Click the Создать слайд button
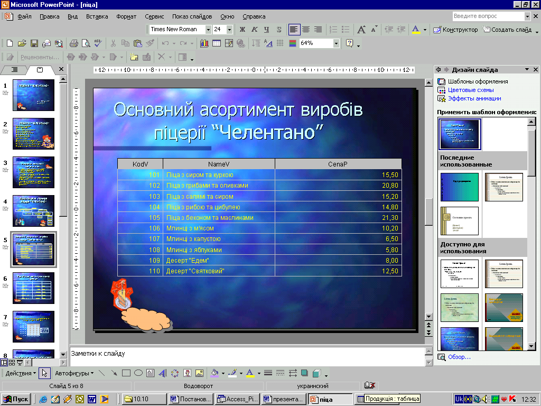 coord(507,30)
